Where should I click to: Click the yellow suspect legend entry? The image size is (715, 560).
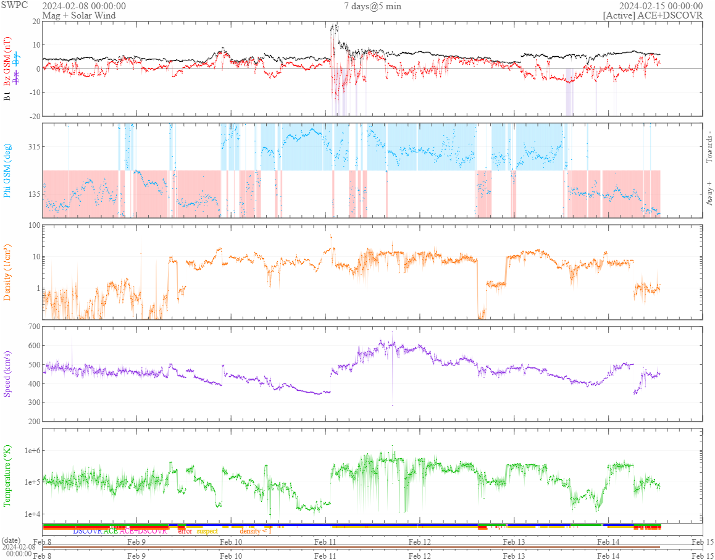pos(207,531)
